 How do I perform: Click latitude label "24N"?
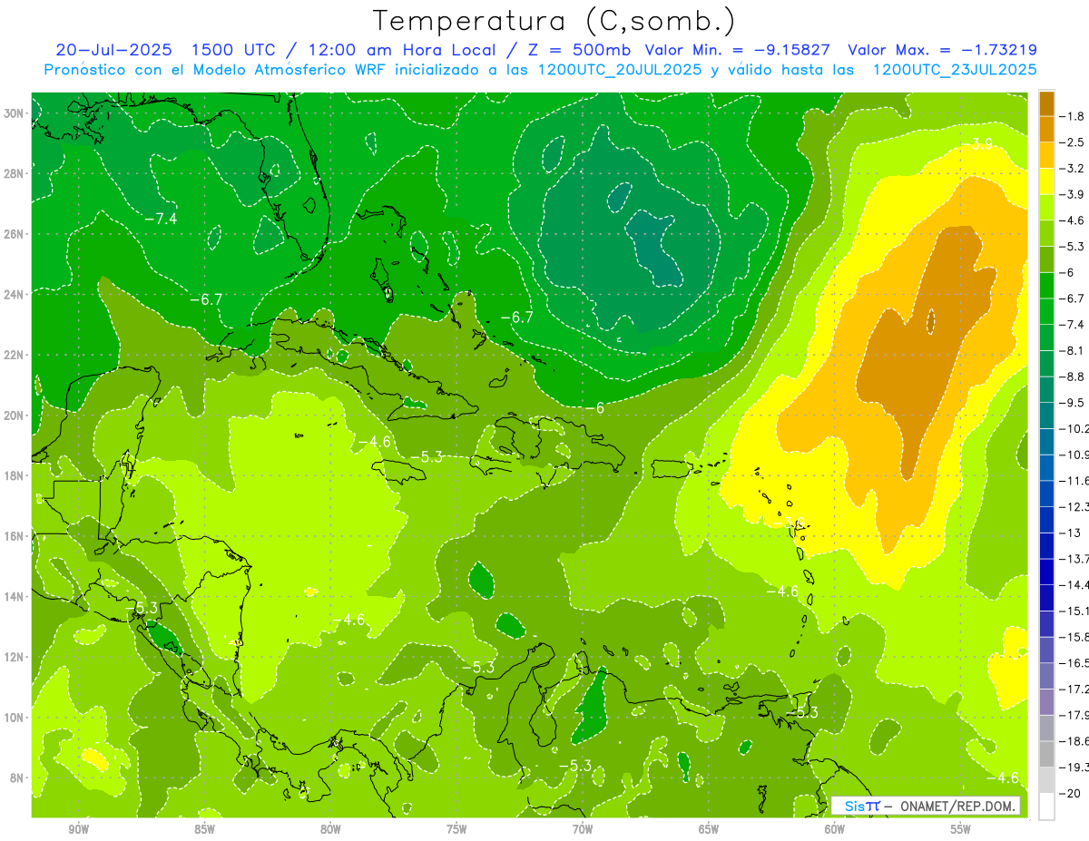coord(15,295)
